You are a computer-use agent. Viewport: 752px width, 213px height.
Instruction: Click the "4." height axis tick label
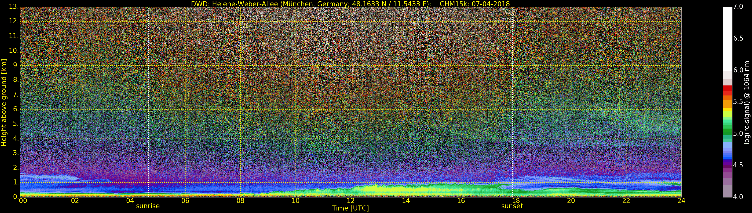coord(16,138)
